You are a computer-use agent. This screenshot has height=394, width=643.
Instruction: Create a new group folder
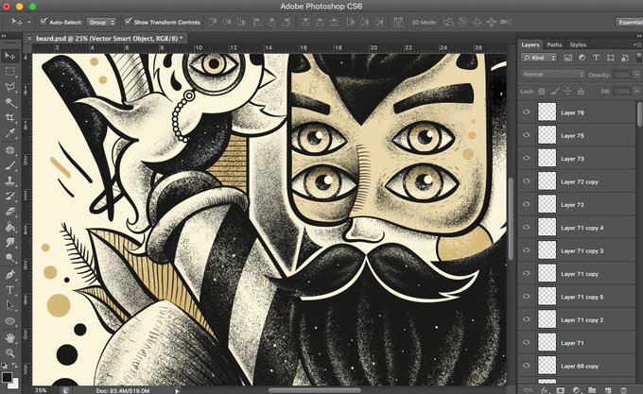[592, 390]
